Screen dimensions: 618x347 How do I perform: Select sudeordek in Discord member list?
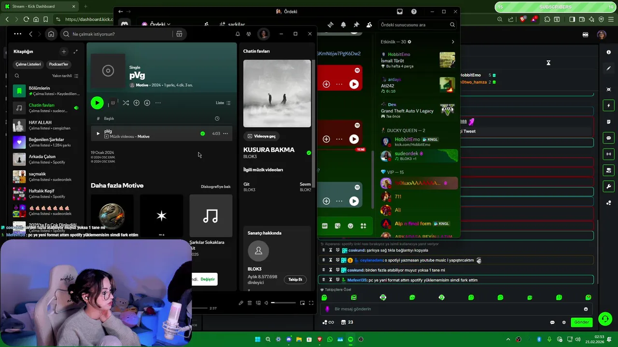418,156
